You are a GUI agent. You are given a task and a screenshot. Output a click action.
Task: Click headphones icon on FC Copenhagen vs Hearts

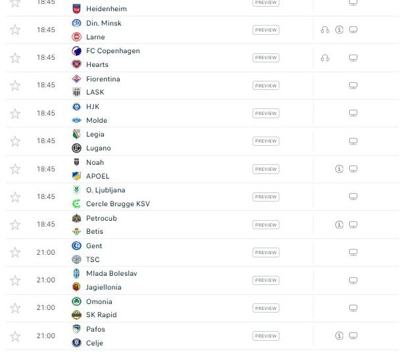pos(325,58)
